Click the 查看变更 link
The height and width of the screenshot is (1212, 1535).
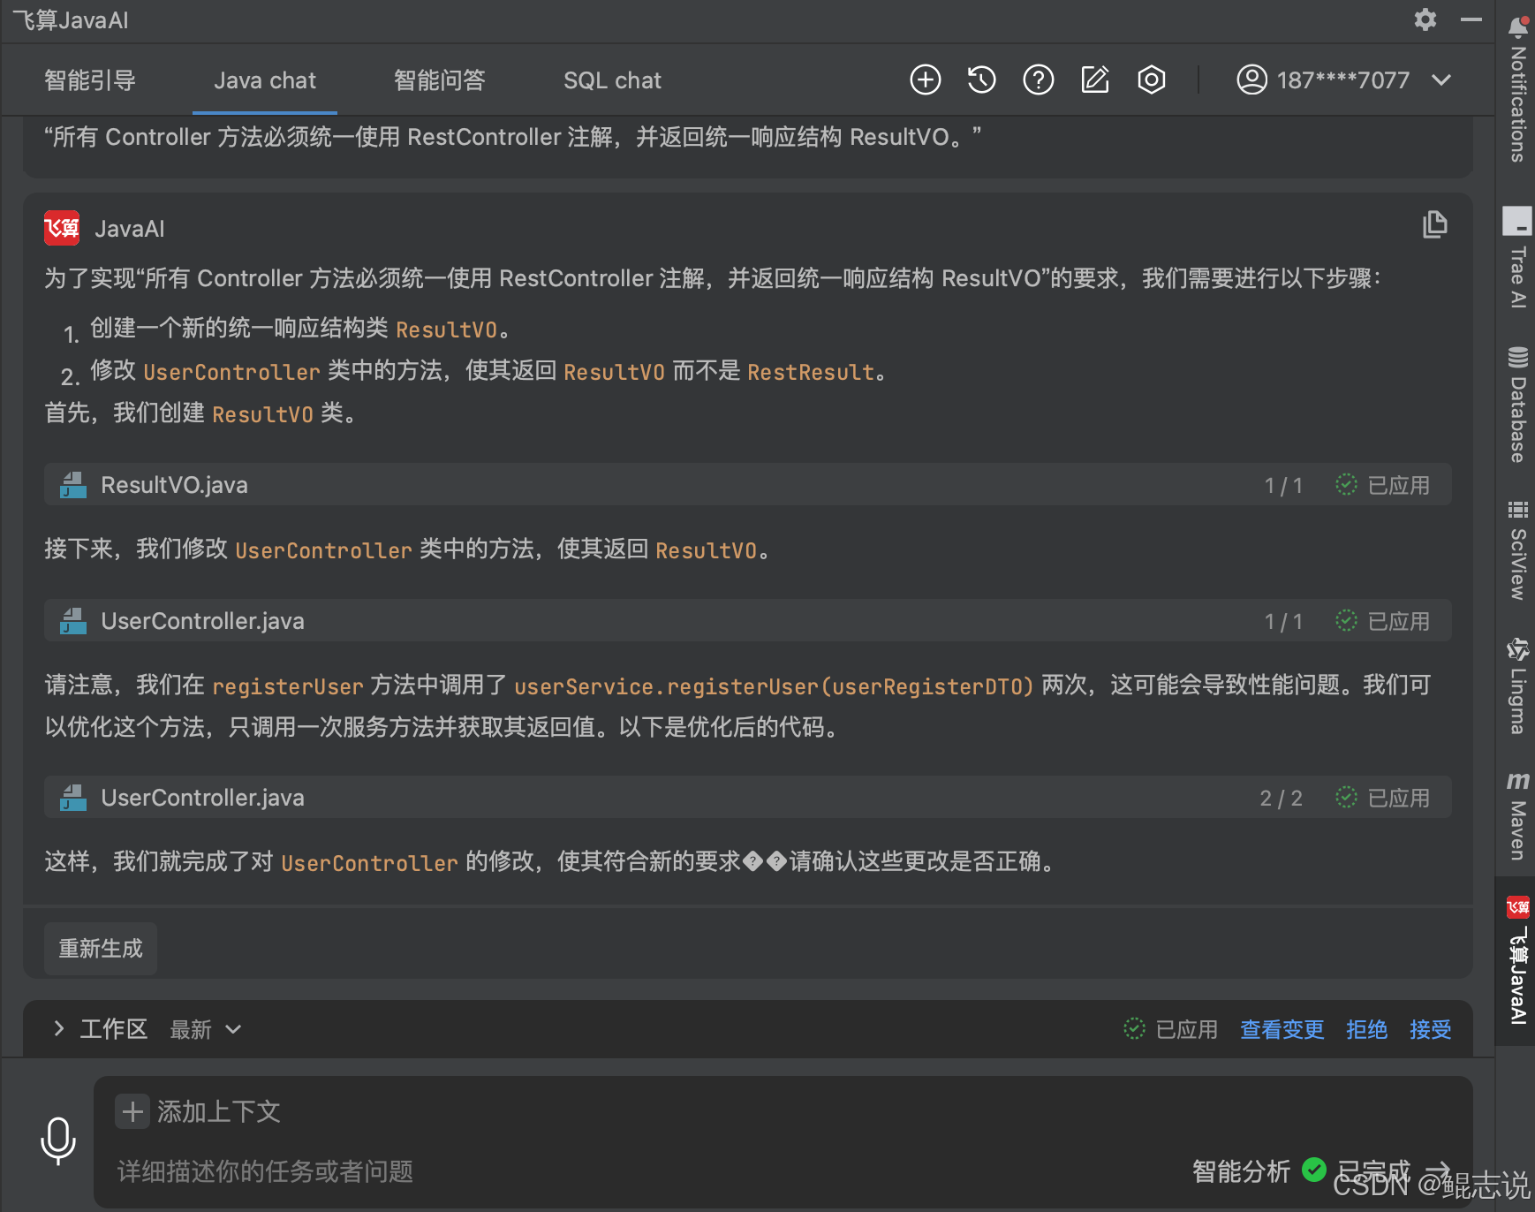click(1282, 1029)
